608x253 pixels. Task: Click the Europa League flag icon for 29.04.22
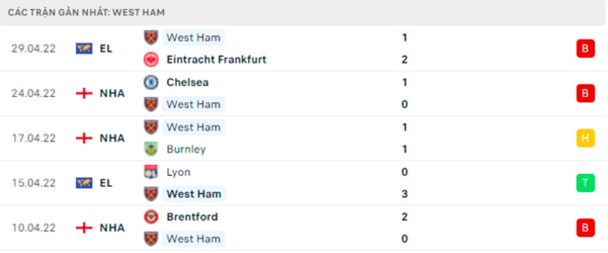pyautogui.click(x=84, y=48)
